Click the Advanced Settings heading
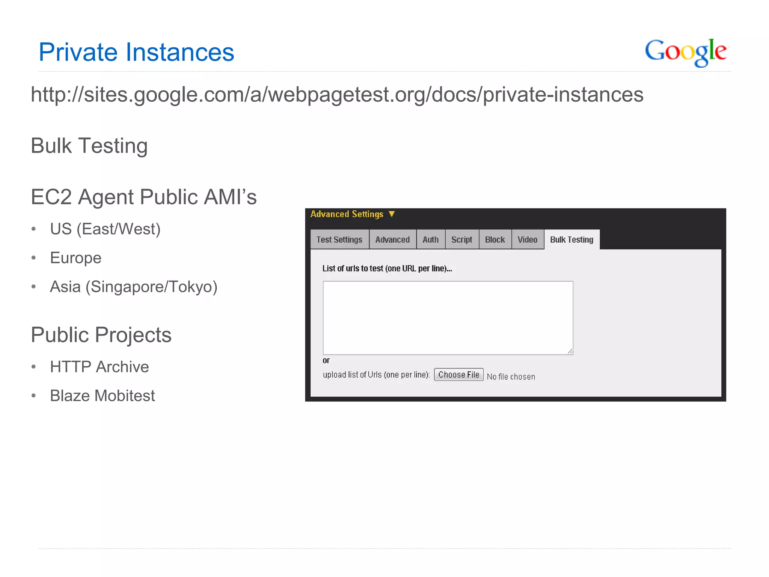 [x=347, y=214]
